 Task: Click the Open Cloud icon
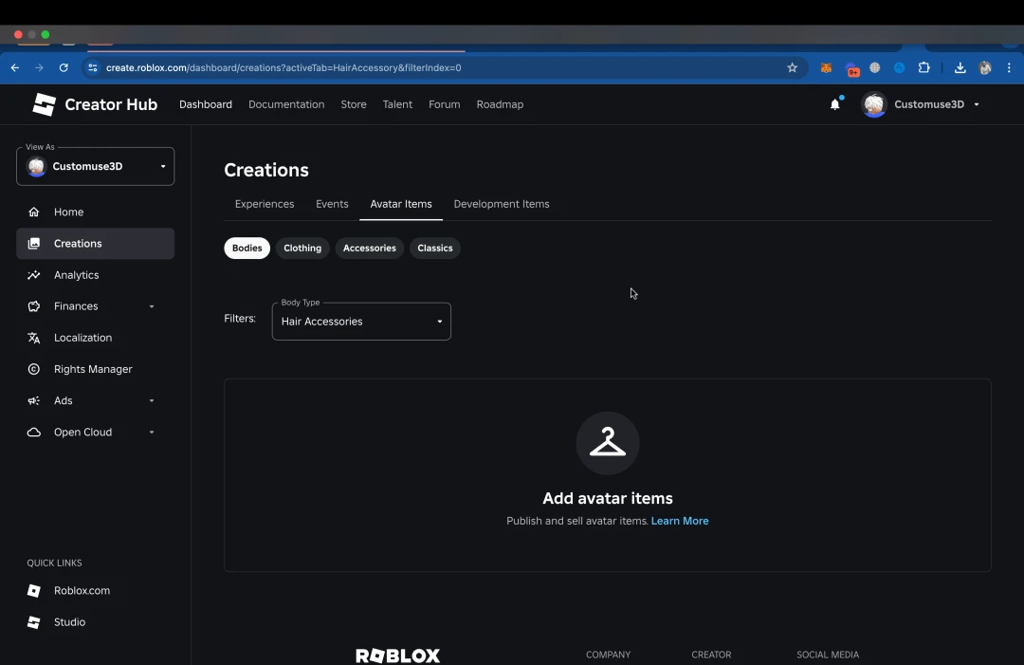tap(34, 433)
